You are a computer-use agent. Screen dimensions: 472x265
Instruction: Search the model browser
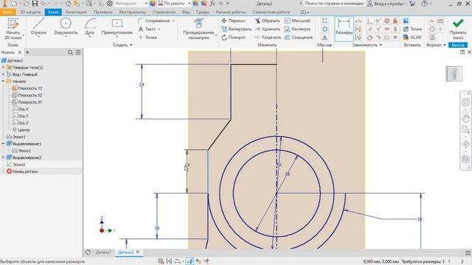[70, 52]
